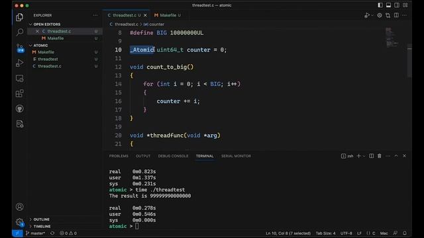Open the Source Control view
The image size is (424, 238).
(19, 48)
